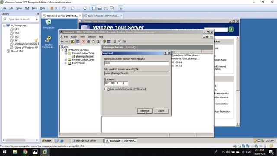Click the guest Start button
Viewport: 277px width, 156px height.
point(47,141)
